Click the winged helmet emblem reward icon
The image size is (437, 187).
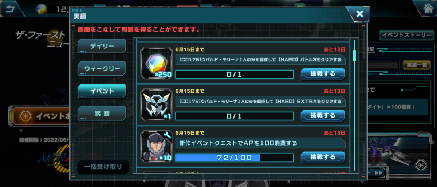pyautogui.click(x=156, y=104)
